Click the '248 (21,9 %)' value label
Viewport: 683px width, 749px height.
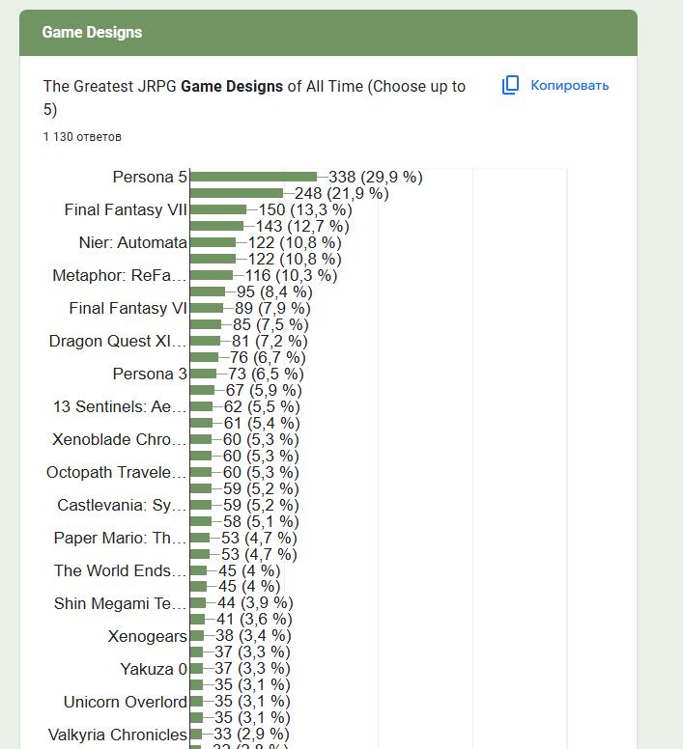342,193
